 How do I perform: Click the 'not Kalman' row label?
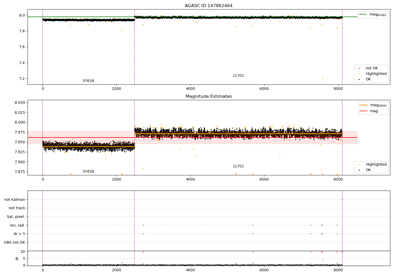point(15,200)
